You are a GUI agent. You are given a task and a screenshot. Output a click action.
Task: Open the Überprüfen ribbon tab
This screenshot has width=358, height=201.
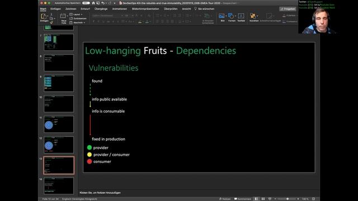171,9
